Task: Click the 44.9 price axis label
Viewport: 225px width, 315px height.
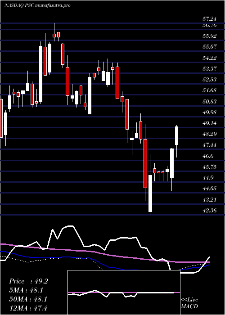Action: 208,178
